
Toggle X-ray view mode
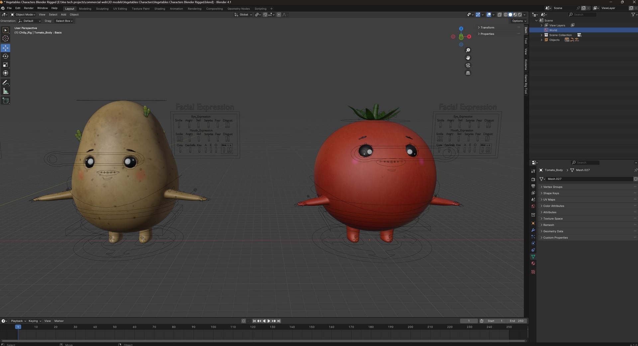click(x=499, y=15)
